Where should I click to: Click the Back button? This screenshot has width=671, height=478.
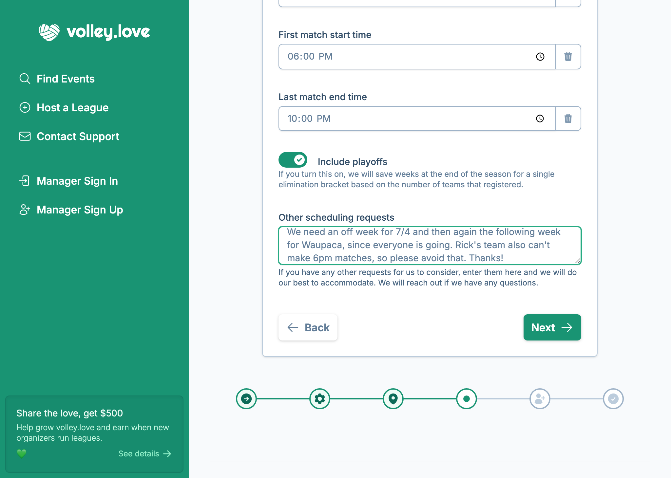pyautogui.click(x=308, y=327)
